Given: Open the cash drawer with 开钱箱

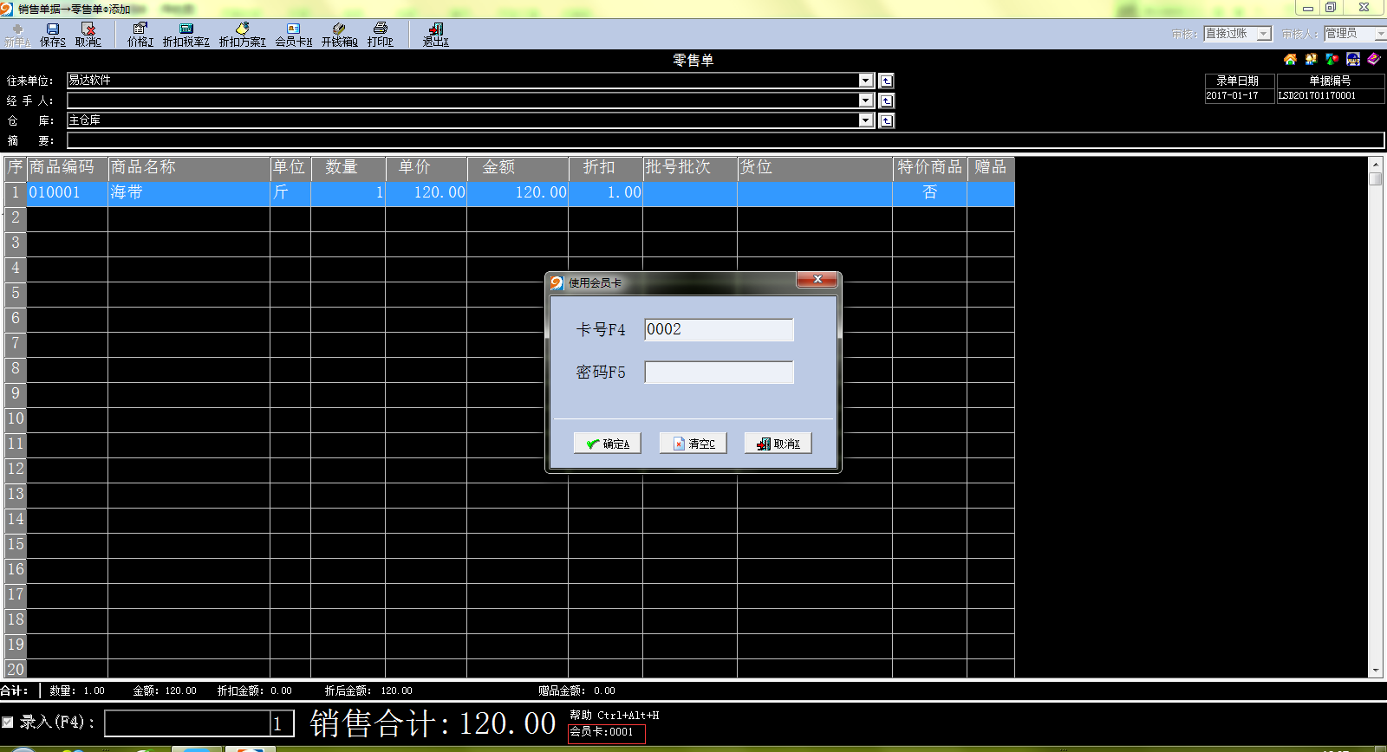Looking at the screenshot, I should (x=339, y=34).
